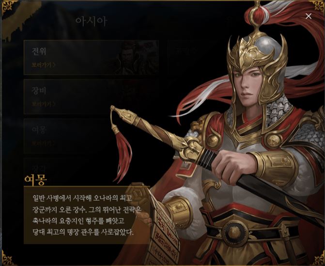
Task: Select the 장비 character card title
Action: [39, 91]
